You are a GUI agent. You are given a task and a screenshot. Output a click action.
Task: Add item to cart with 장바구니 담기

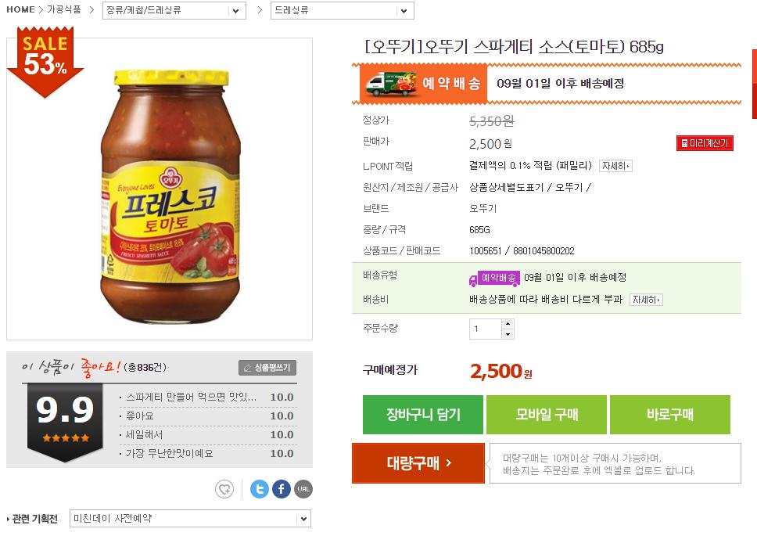(x=422, y=415)
